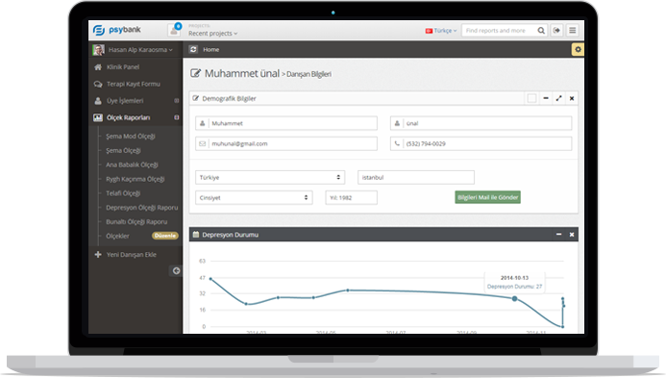Minimize the Demografik Bilgiler panel
This screenshot has height=378, width=666.
[x=546, y=98]
